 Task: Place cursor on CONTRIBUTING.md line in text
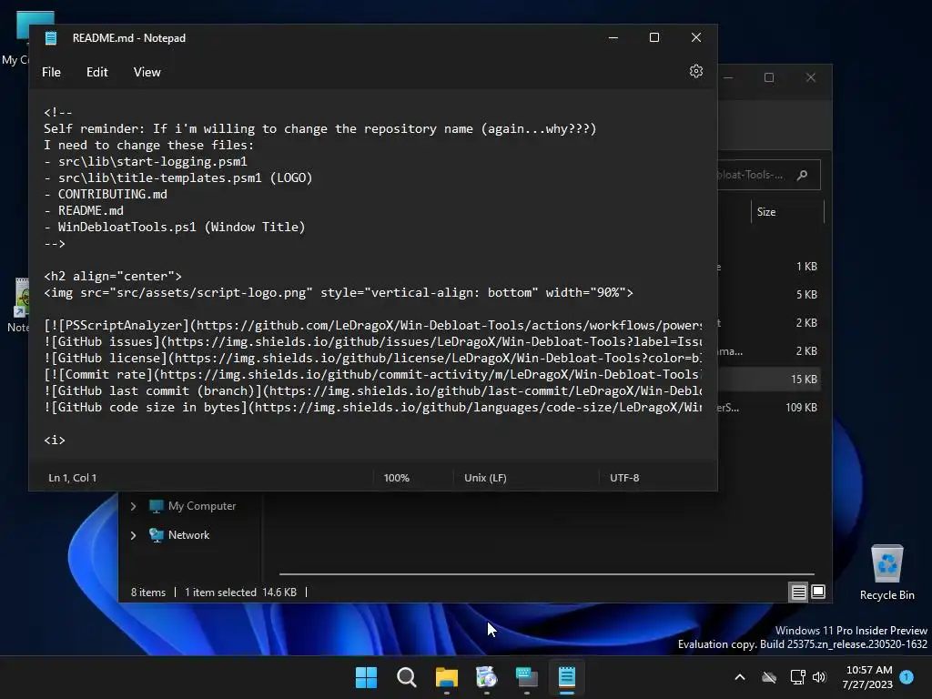[106, 195]
